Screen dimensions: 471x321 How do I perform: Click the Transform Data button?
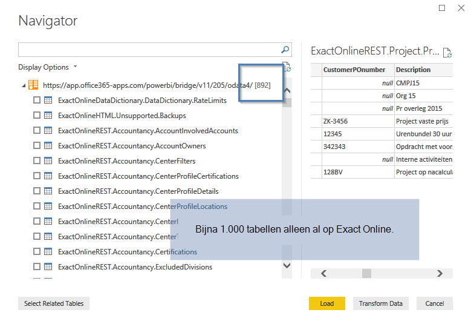[x=380, y=303]
